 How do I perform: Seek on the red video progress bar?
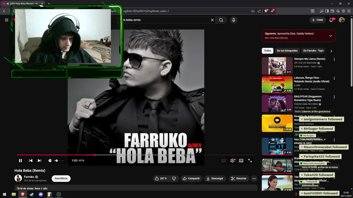pos(136,155)
